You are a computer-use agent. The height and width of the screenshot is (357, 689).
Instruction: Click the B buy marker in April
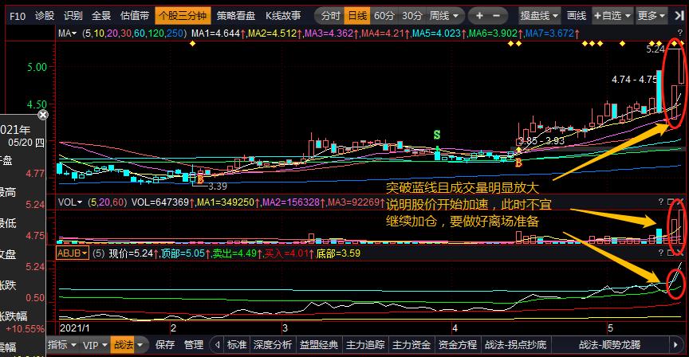click(518, 163)
